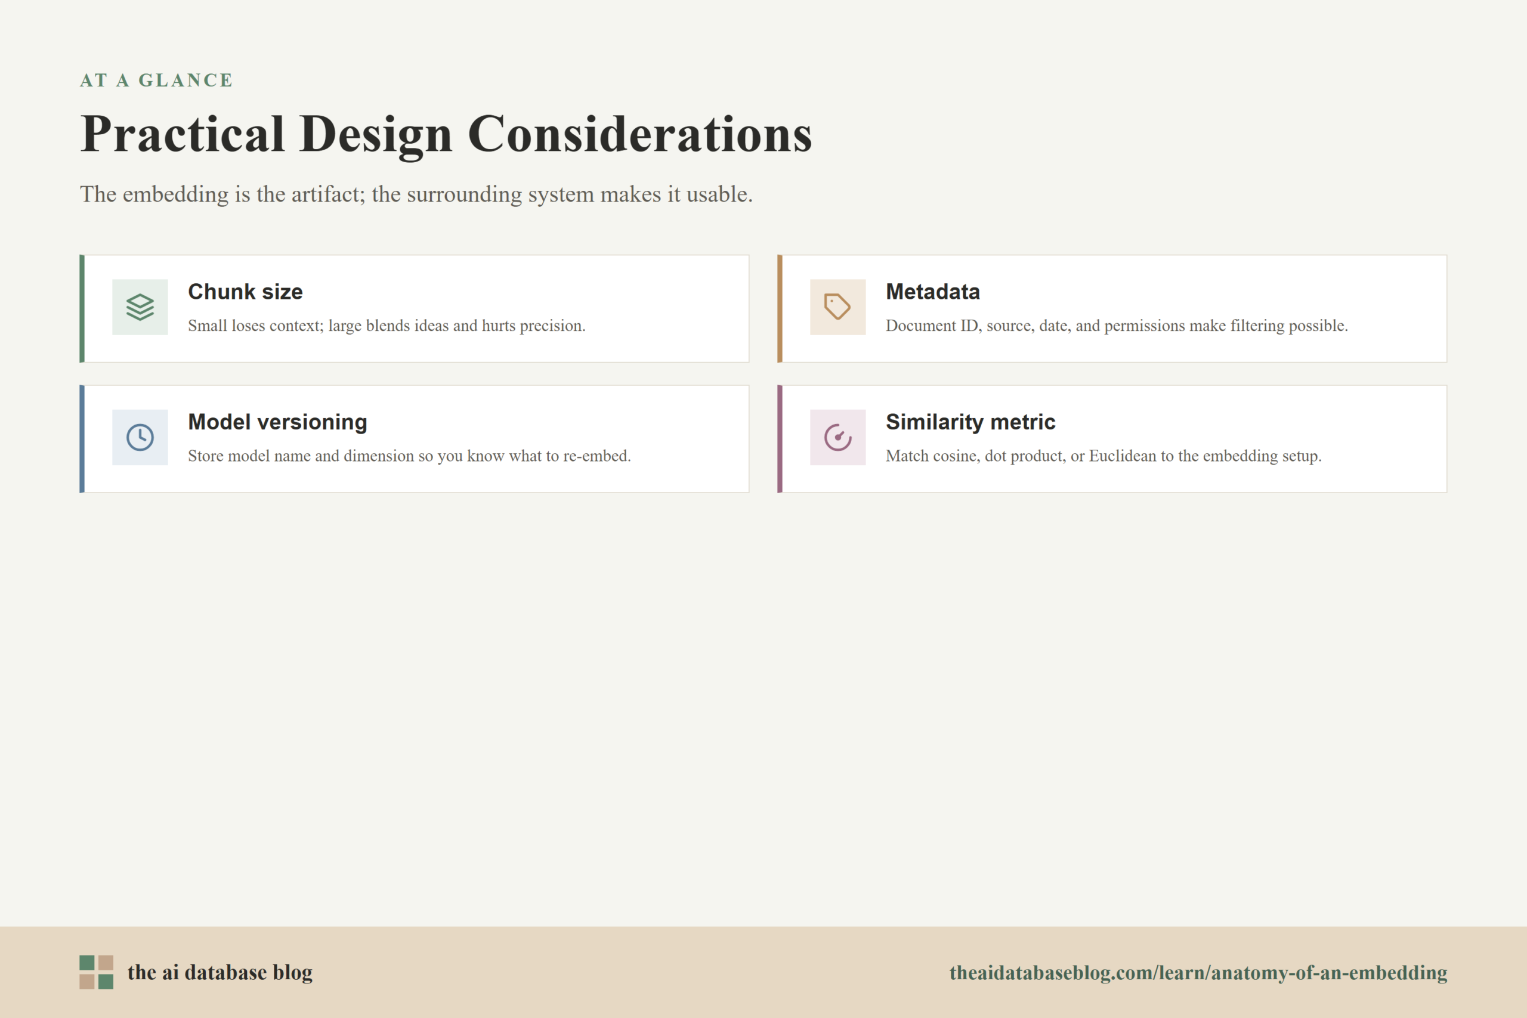The width and height of the screenshot is (1527, 1018).
Task: Click the gauge icon beside Similarity metric
Action: (837, 437)
